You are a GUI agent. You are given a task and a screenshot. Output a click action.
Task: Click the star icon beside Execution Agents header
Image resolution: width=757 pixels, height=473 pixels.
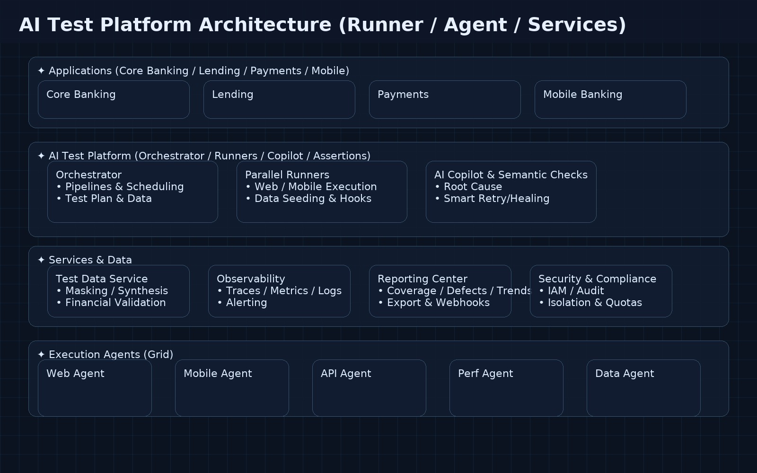(x=42, y=354)
